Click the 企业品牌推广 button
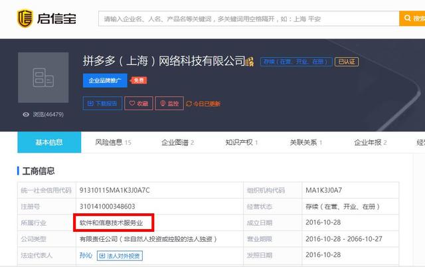Image resolution: width=425 pixels, height=267 pixels. 105,80
